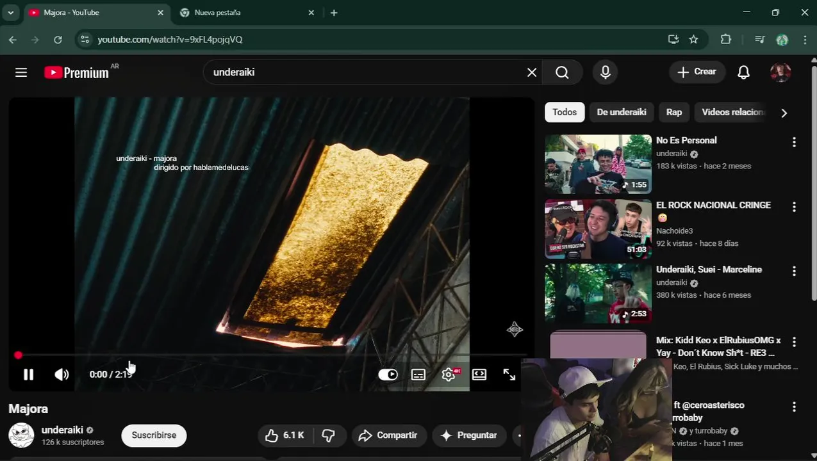The width and height of the screenshot is (817, 461).
Task: Open underaiki channel avatar
Action: (21, 435)
